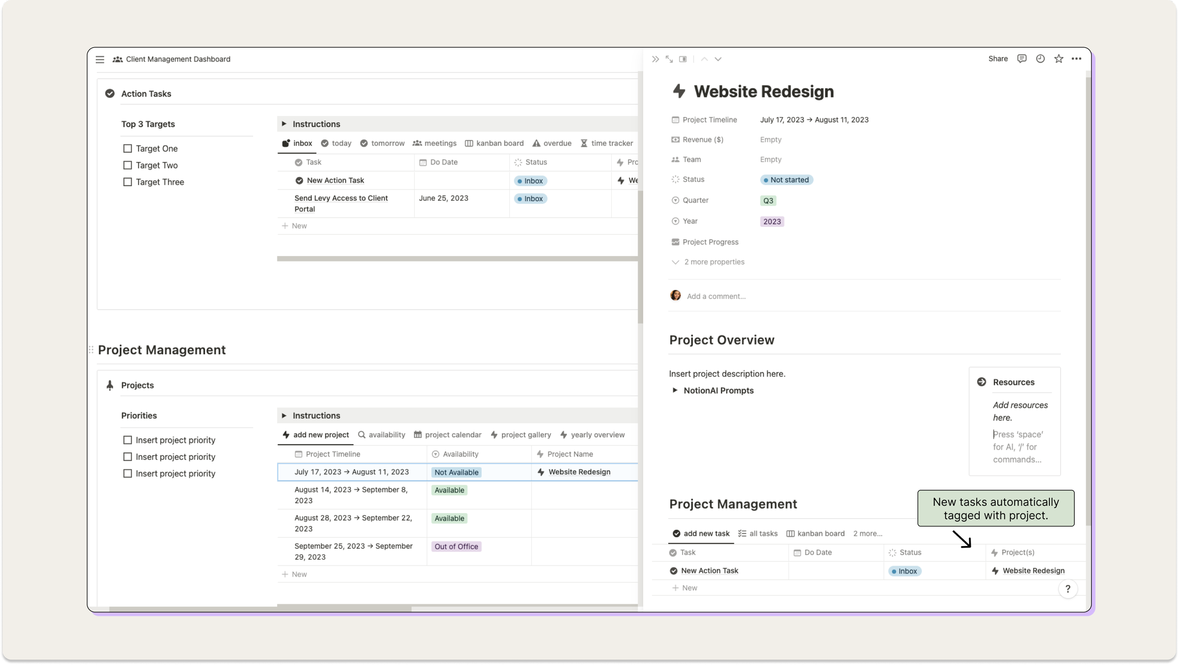Check the third Insert project priority box
Screen dimensions: 1179x665
(x=127, y=473)
